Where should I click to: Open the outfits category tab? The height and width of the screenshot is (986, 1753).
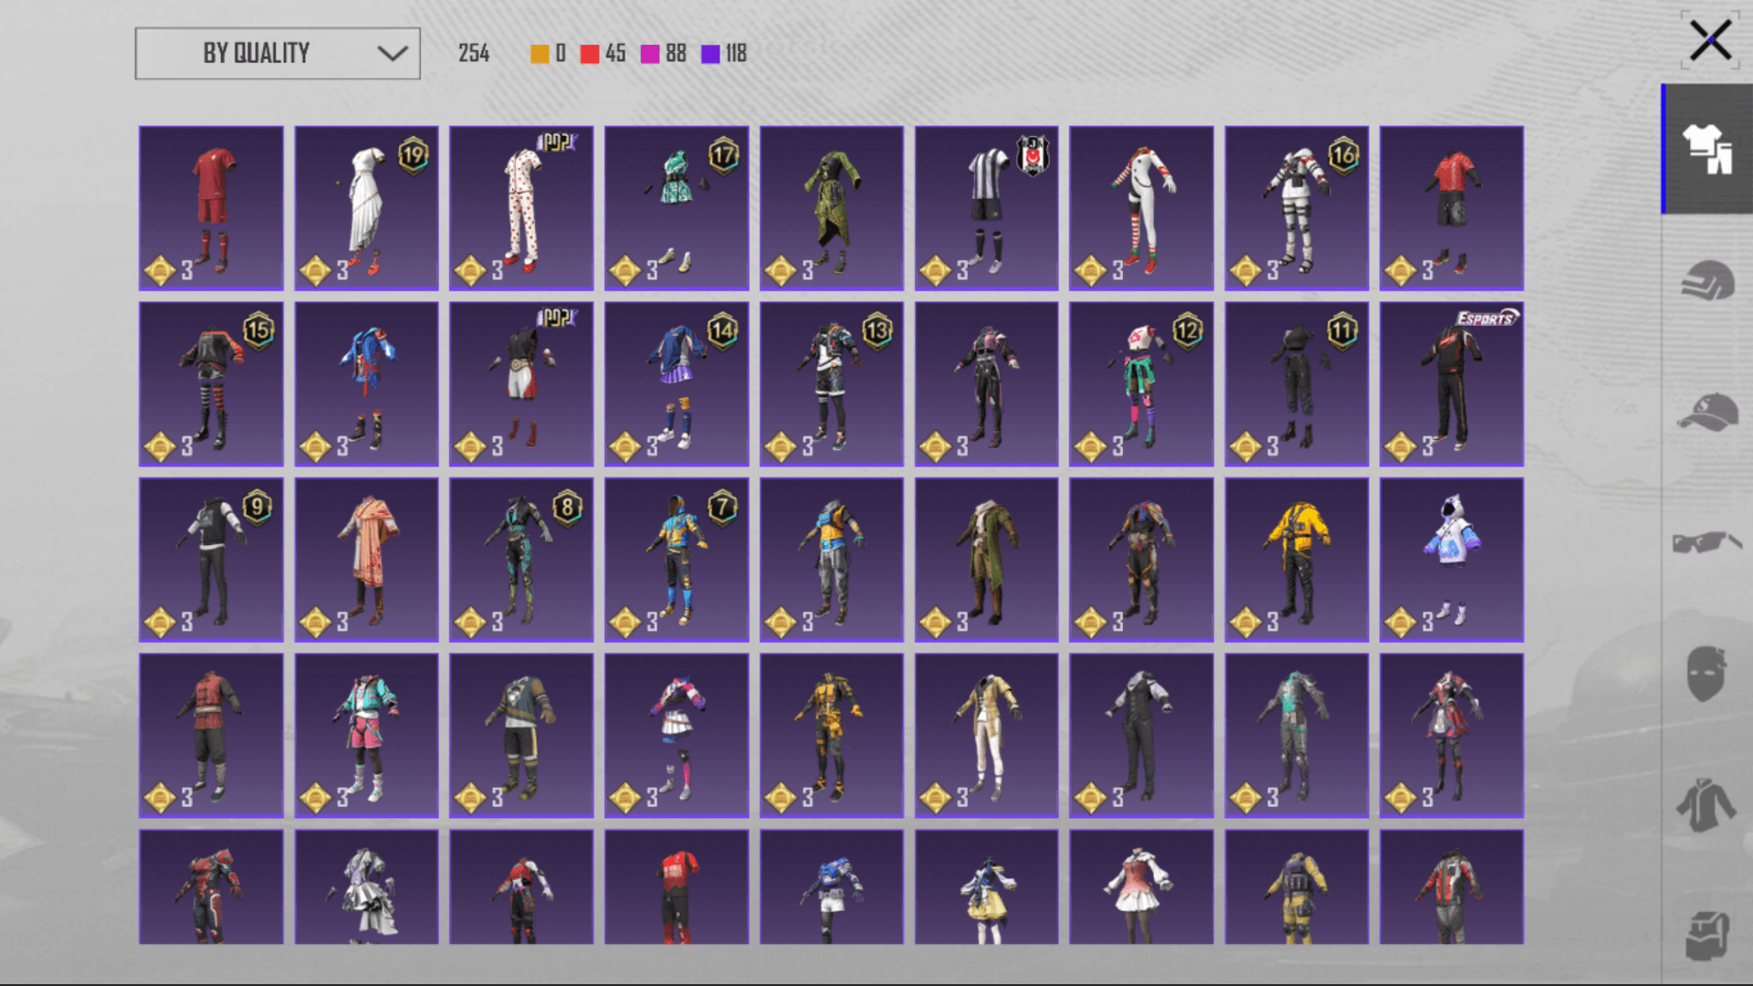click(1707, 149)
